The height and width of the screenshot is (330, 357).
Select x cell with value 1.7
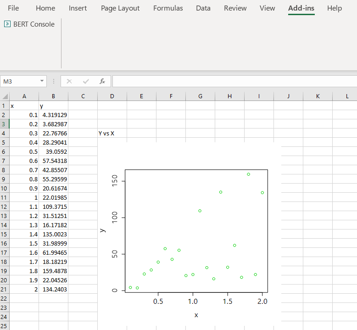click(24, 262)
